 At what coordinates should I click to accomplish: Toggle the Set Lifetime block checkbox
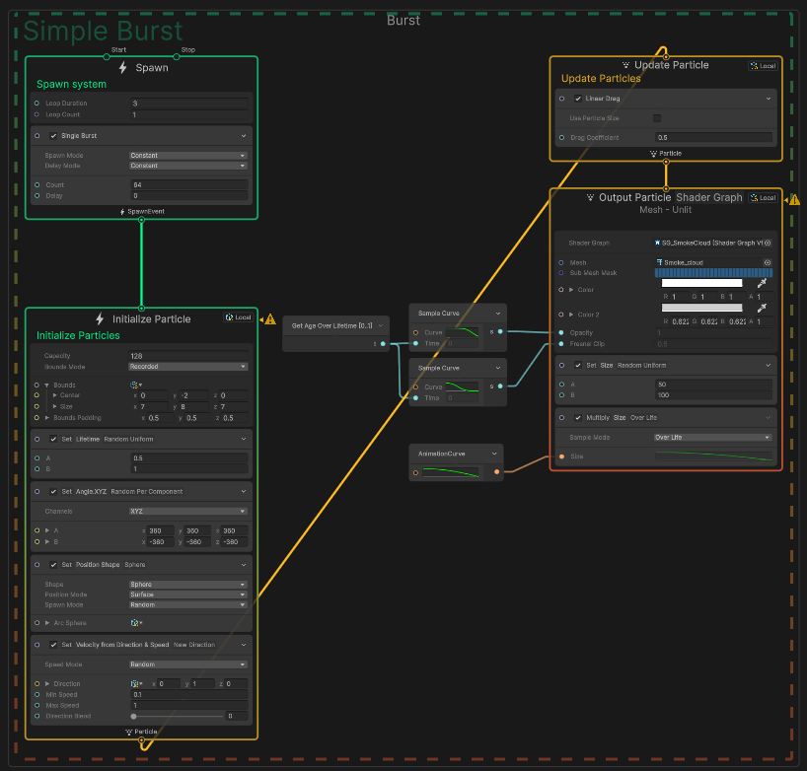point(54,439)
